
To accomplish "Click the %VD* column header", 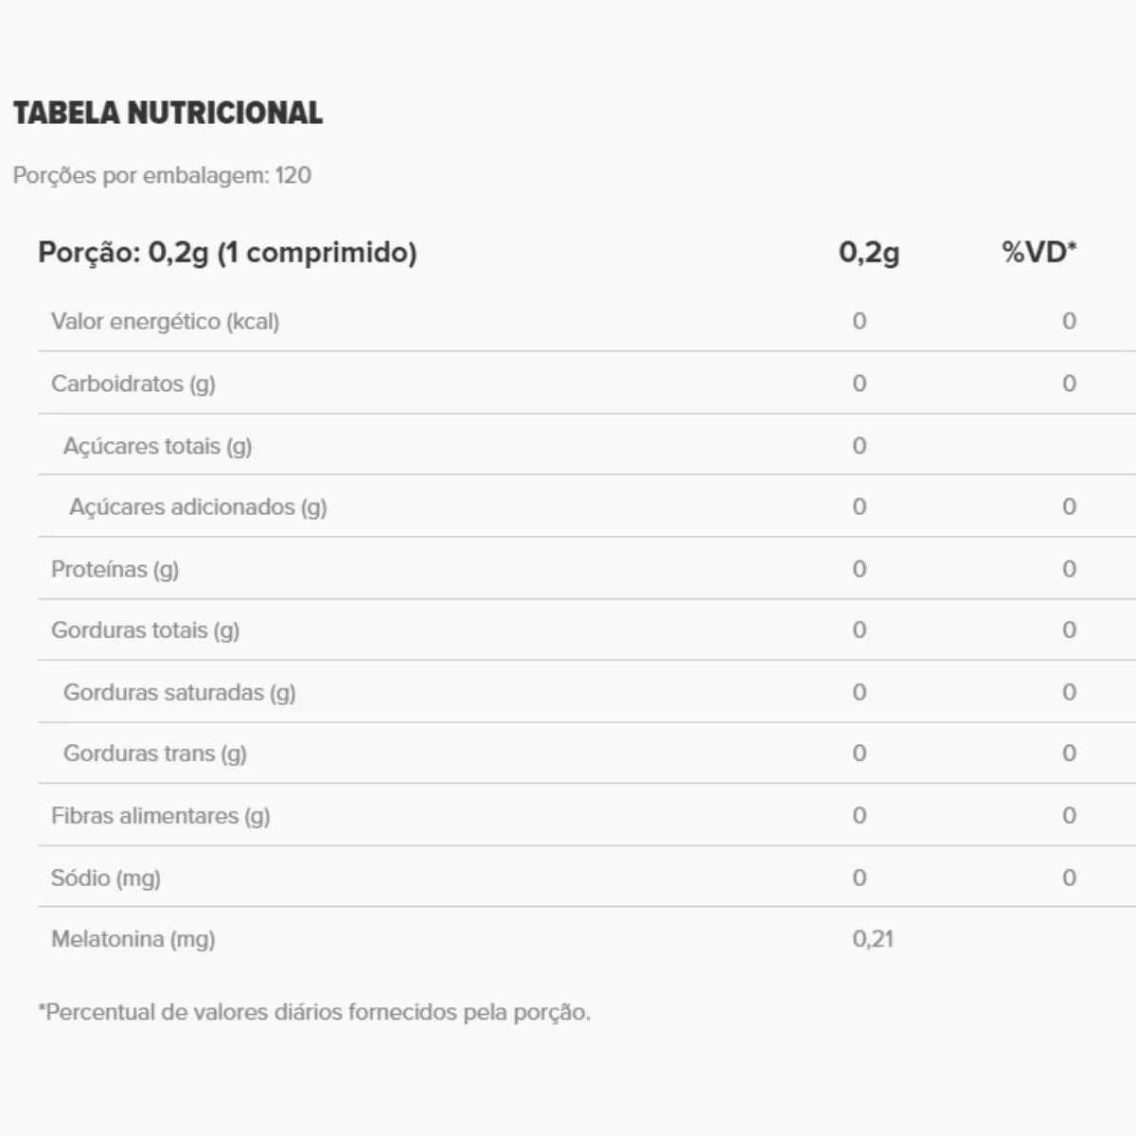I will pyautogui.click(x=1038, y=253).
